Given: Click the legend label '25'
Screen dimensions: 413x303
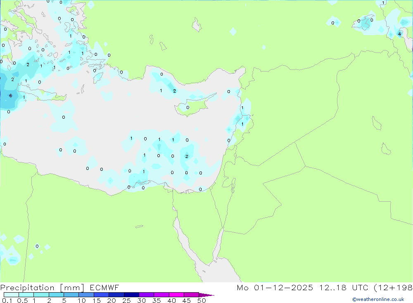Looking at the screenshot, I should tap(127, 301).
